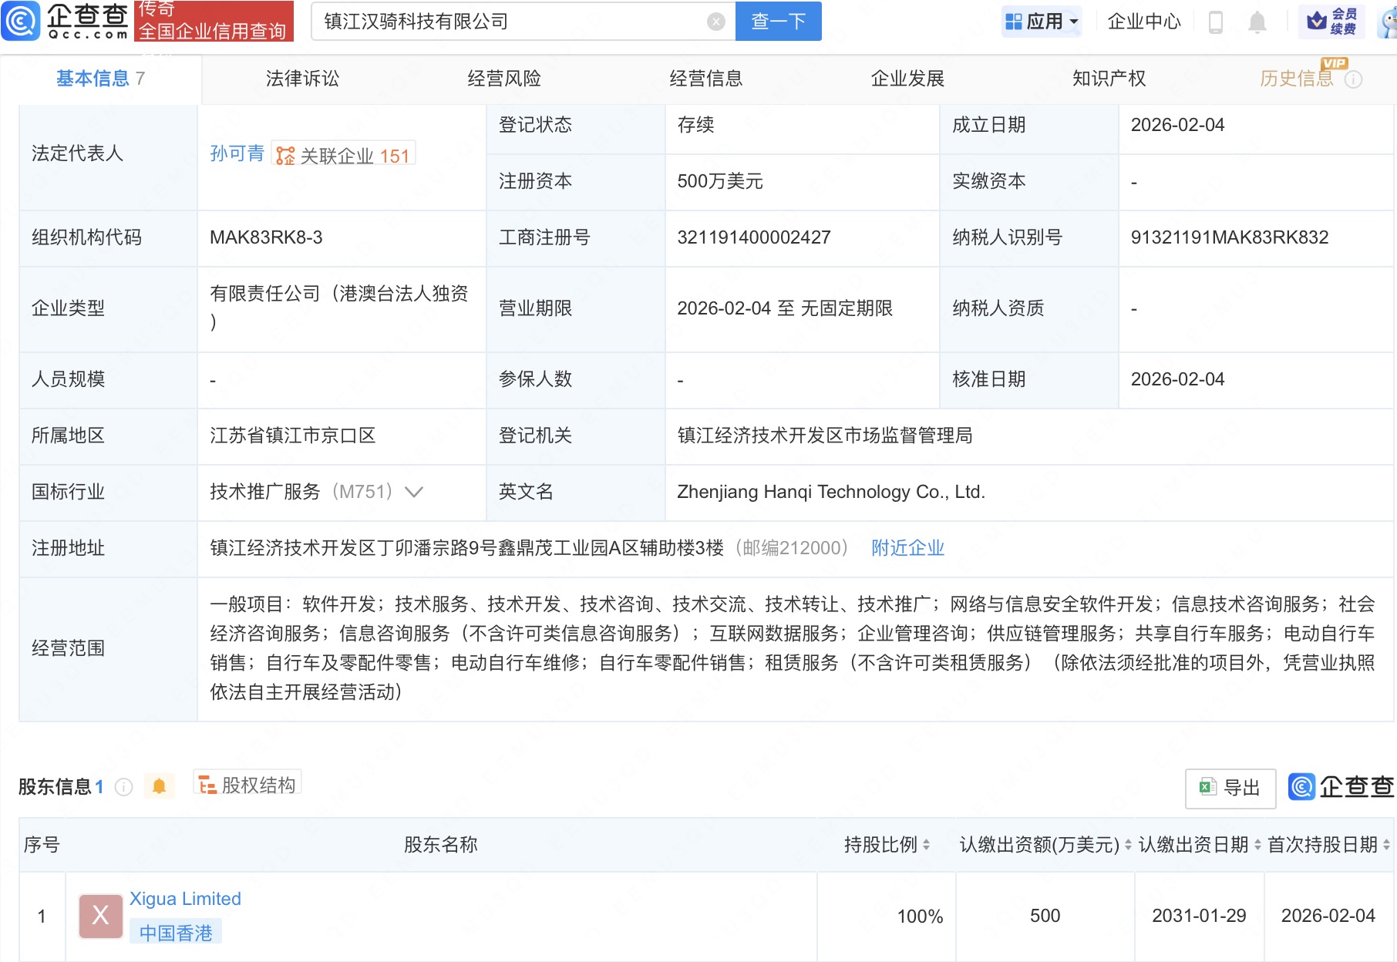
Task: Expand the 技术推广服务 industry chevron
Action: tap(414, 492)
